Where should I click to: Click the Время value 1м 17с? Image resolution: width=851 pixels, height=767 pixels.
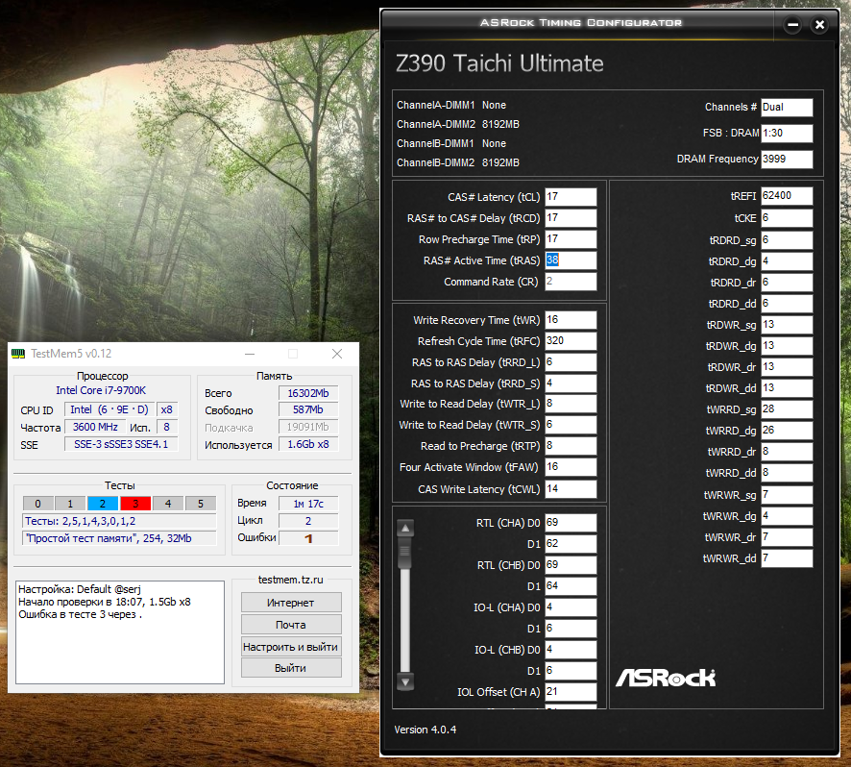pyautogui.click(x=308, y=504)
